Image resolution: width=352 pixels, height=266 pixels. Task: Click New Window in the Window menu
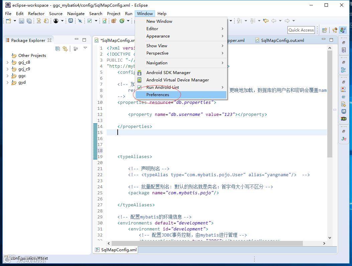[x=159, y=21]
